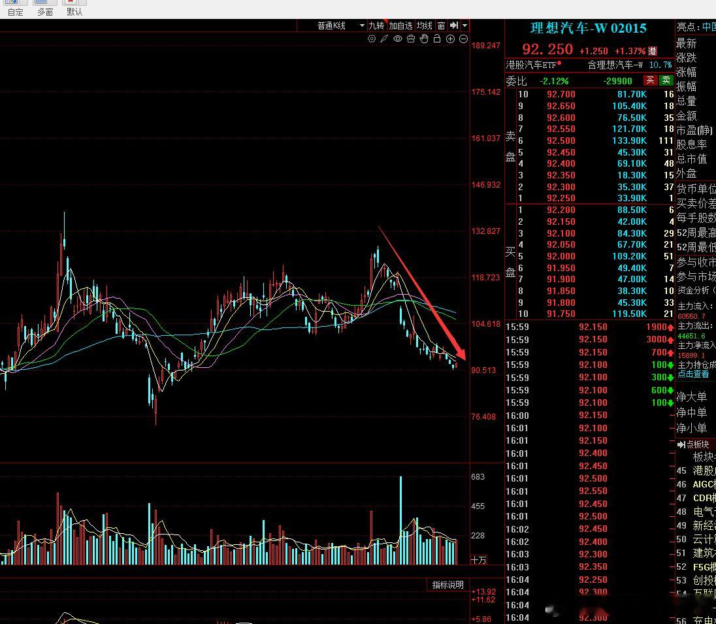Click the 90.513 price axis label
Viewport: 716px width, 624px height.
pos(483,370)
